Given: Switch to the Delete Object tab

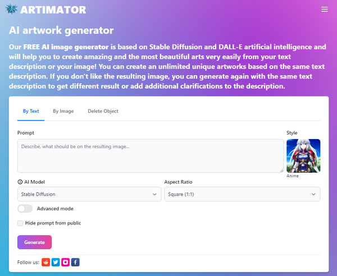Looking at the screenshot, I should click(x=103, y=111).
